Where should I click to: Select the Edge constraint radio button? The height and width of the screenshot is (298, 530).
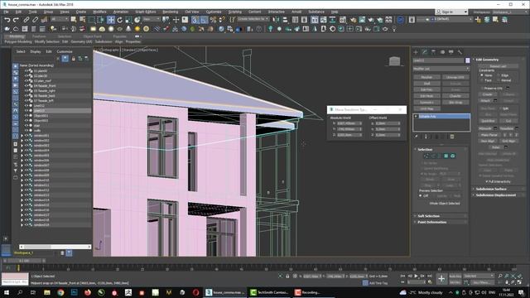[x=499, y=75]
